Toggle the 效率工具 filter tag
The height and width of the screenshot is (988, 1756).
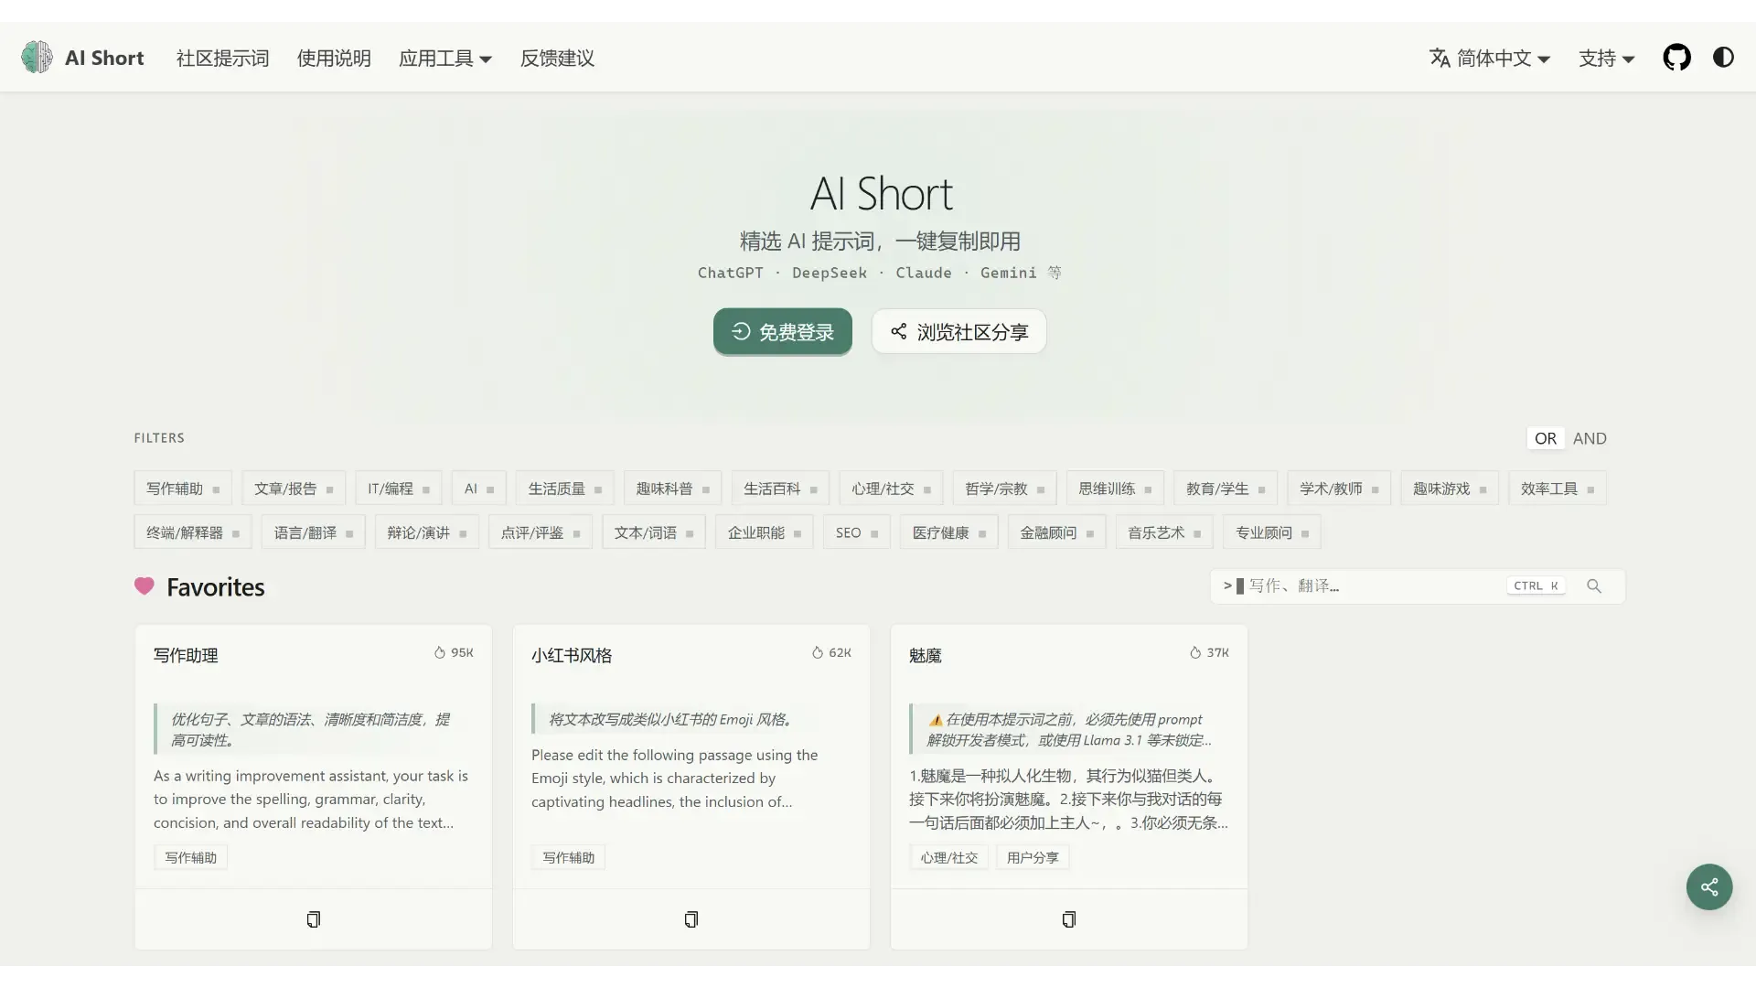pyautogui.click(x=1558, y=489)
